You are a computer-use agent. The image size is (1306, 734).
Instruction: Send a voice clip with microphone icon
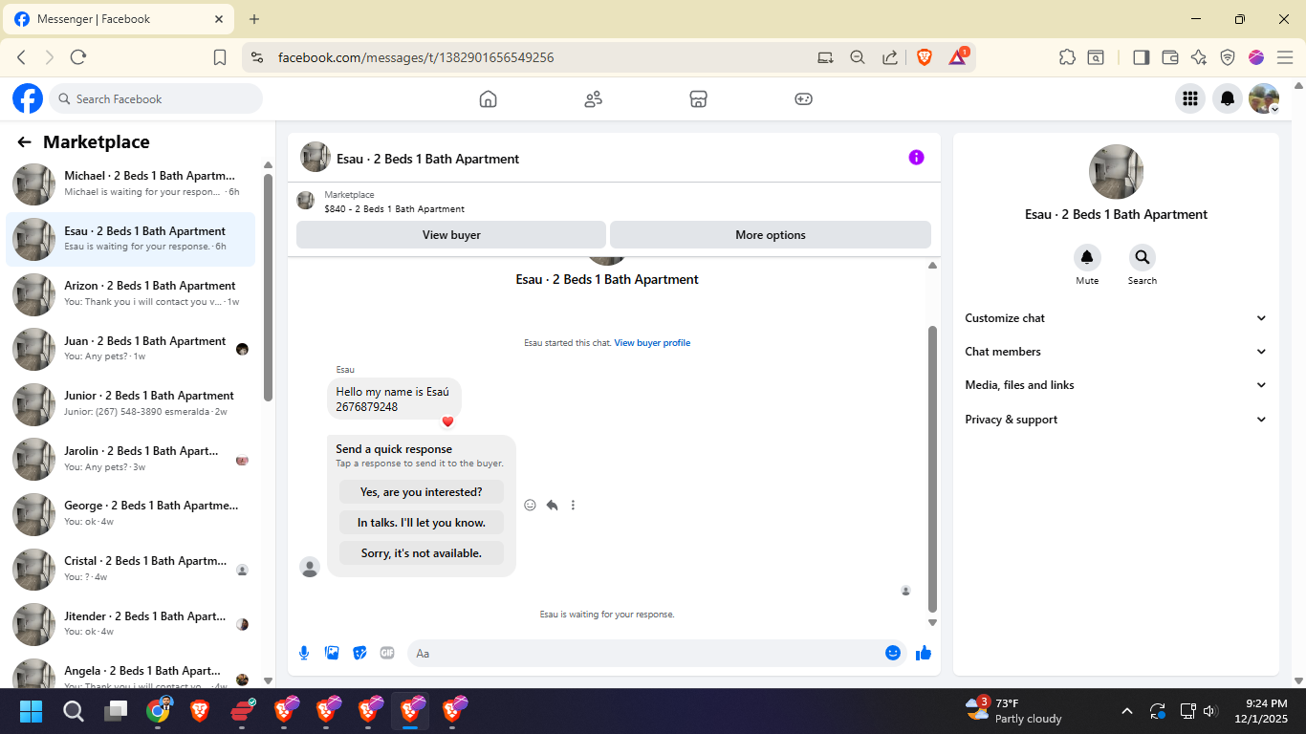click(304, 653)
